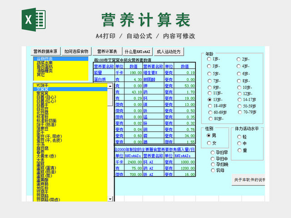Viewport: 291px width, 218px height.
Task: Click the 关于本软件的说明 button
Action: (x=248, y=180)
